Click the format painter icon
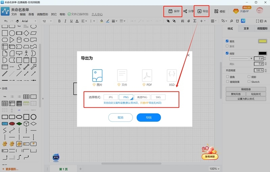270x172 pixels. [x=17, y=21]
